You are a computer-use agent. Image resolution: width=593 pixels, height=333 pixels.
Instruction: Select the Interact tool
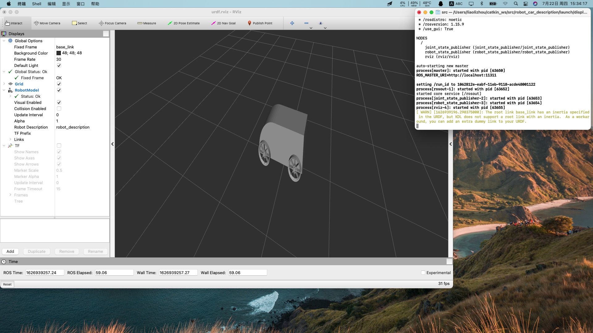coord(15,23)
